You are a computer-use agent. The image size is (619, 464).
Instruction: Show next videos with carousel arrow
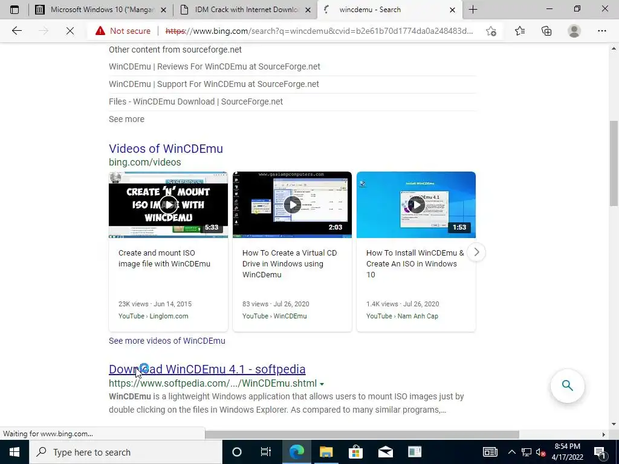coord(476,252)
